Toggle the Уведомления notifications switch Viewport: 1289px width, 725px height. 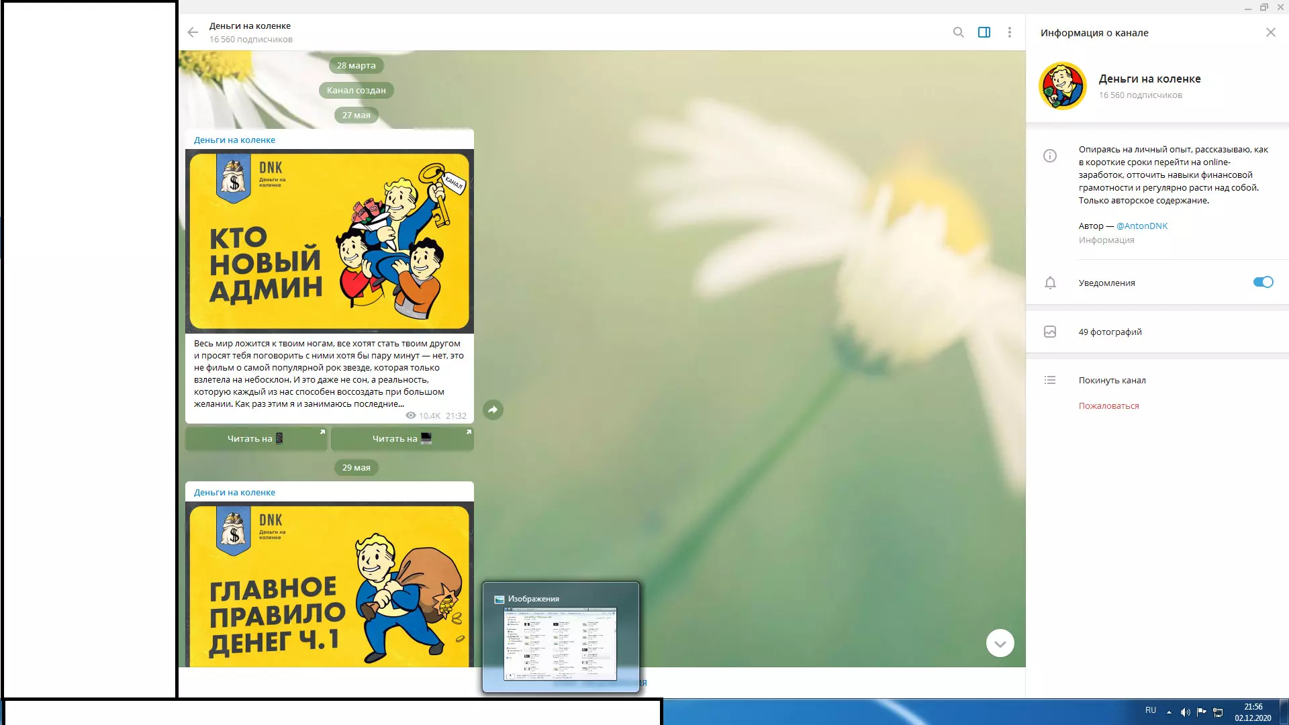point(1263,282)
